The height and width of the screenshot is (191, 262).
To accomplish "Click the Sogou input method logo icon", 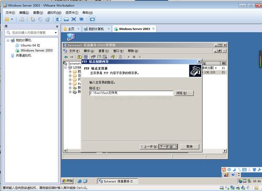I will tap(224, 169).
